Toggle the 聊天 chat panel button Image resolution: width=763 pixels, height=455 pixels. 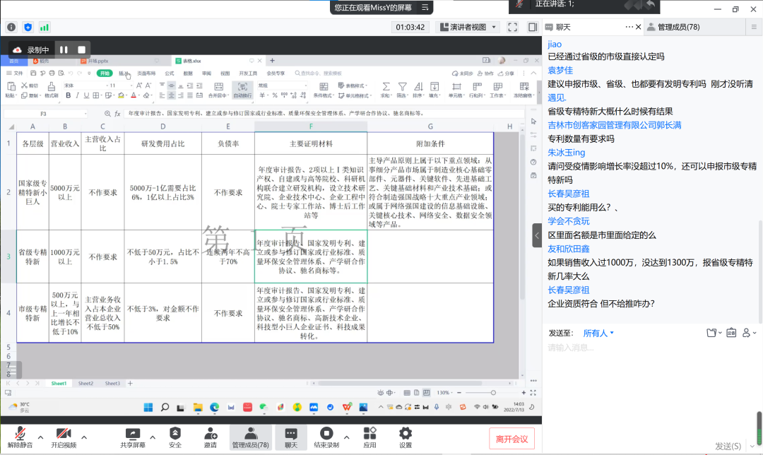click(291, 437)
